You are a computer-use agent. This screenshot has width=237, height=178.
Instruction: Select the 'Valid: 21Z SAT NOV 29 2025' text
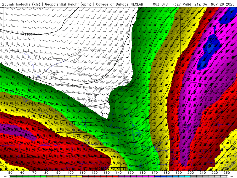209,4
